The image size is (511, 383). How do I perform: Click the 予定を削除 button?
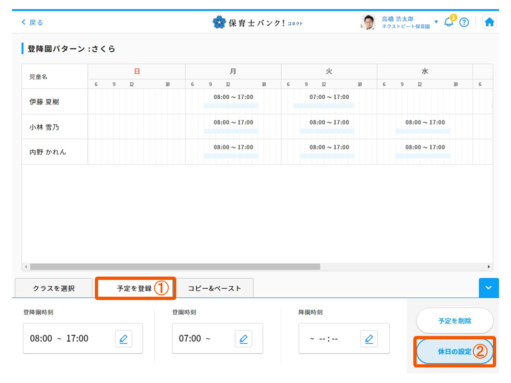pyautogui.click(x=454, y=321)
